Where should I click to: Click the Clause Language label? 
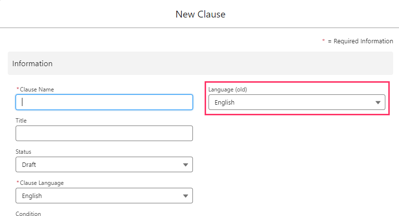click(41, 183)
